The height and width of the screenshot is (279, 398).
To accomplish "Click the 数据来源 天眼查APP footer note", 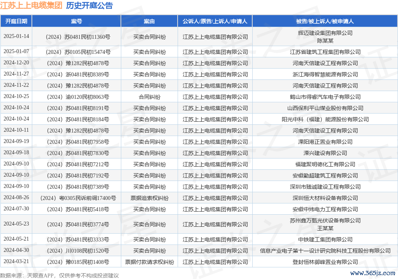I will [x=59, y=276].
